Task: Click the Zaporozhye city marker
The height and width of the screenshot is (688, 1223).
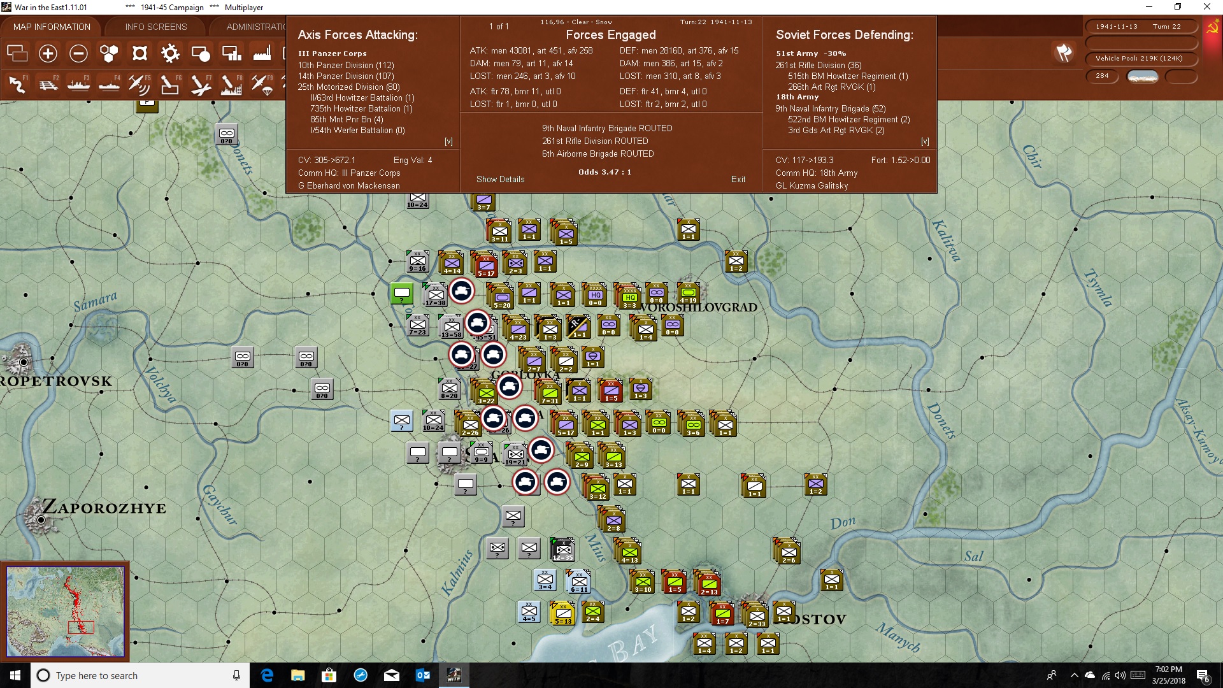Action: [x=41, y=519]
